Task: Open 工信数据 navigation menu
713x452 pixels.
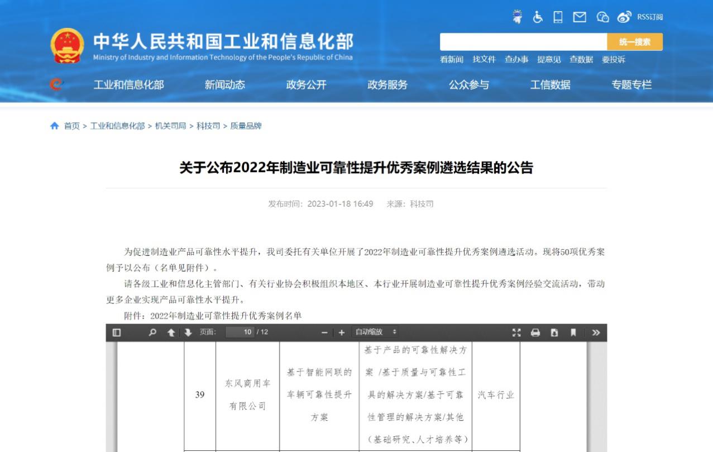Action: (550, 85)
